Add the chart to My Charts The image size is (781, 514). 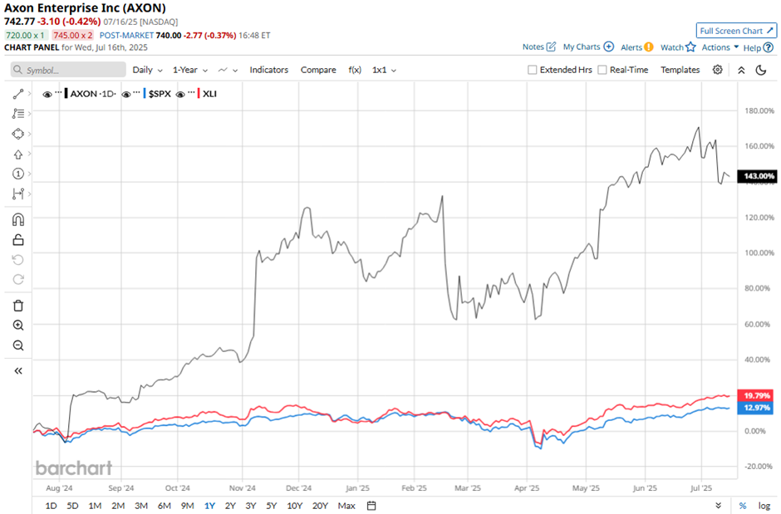click(588, 47)
